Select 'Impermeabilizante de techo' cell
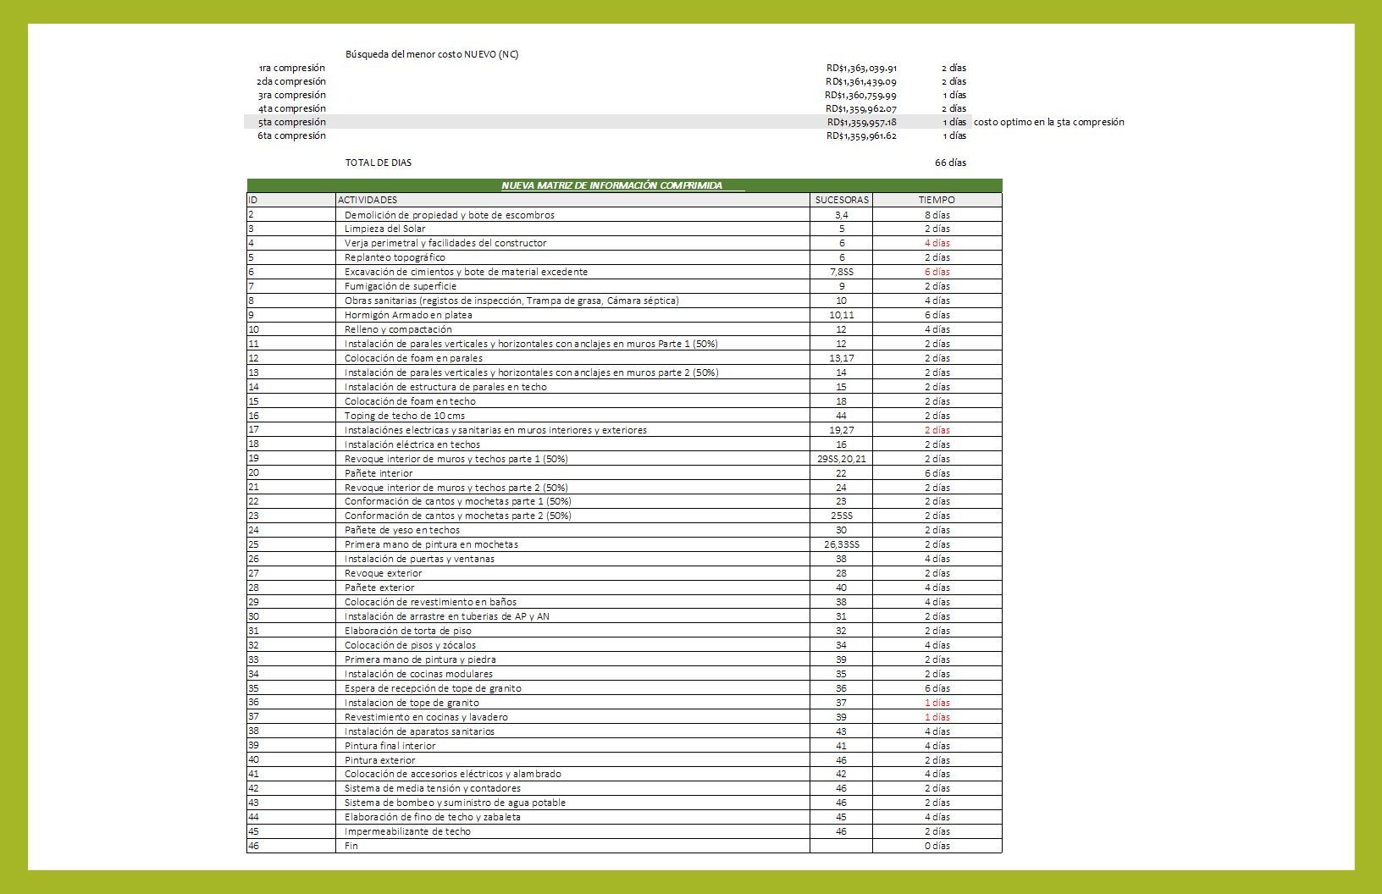Viewport: 1382px width, 894px height. (572, 831)
